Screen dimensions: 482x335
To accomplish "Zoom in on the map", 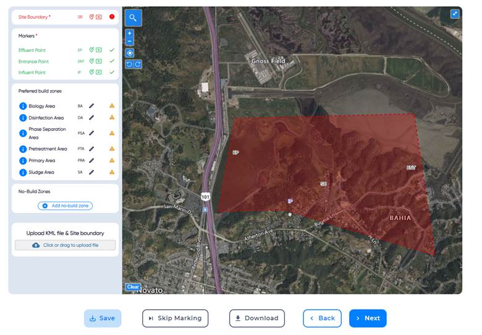I will click(x=130, y=33).
